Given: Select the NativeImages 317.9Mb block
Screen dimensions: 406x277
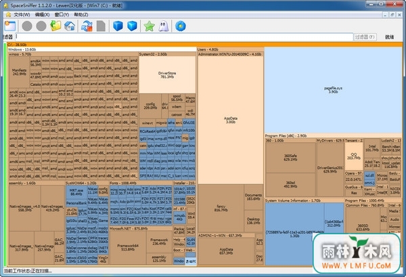Looking at the screenshot, I should pos(22,248).
